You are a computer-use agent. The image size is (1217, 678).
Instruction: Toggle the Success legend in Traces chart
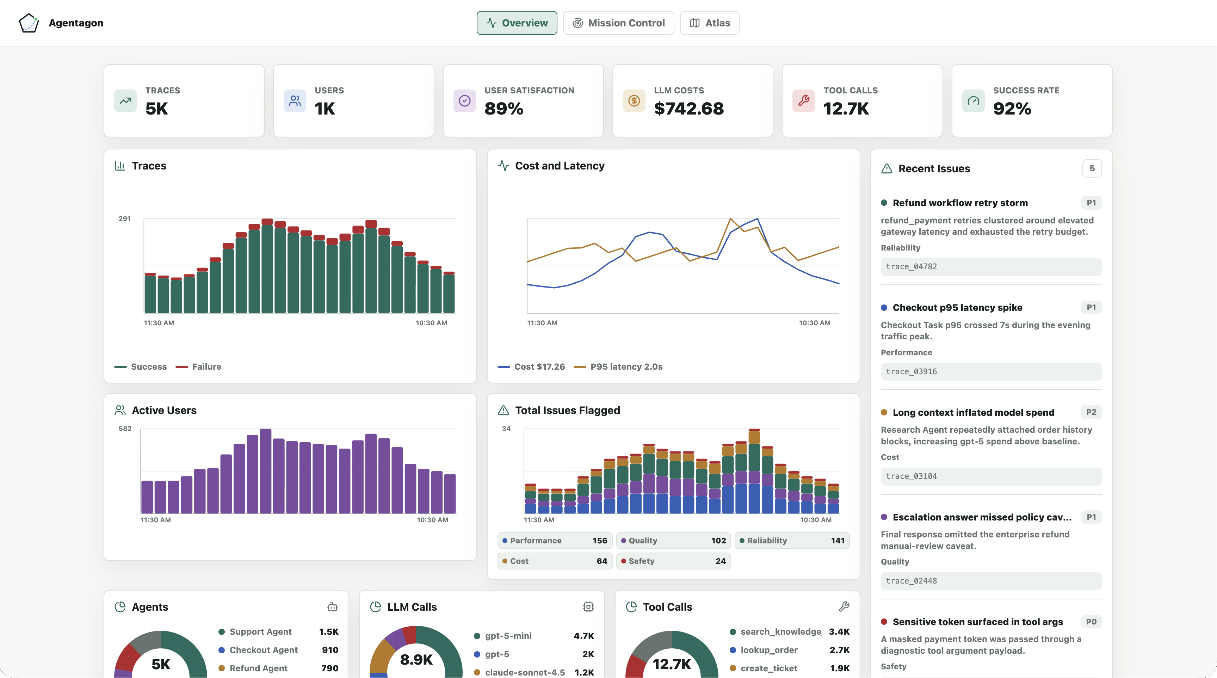click(140, 366)
